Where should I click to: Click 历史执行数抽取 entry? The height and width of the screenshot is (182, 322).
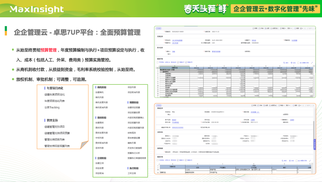(135, 148)
